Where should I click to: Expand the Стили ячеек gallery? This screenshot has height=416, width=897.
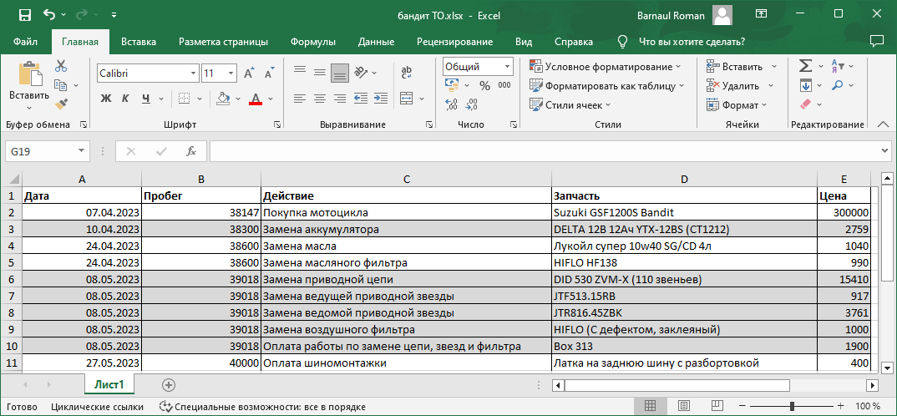pos(570,104)
